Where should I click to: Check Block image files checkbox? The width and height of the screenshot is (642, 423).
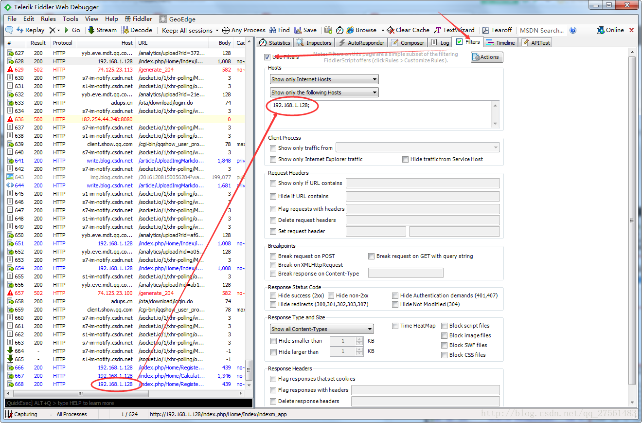click(445, 336)
